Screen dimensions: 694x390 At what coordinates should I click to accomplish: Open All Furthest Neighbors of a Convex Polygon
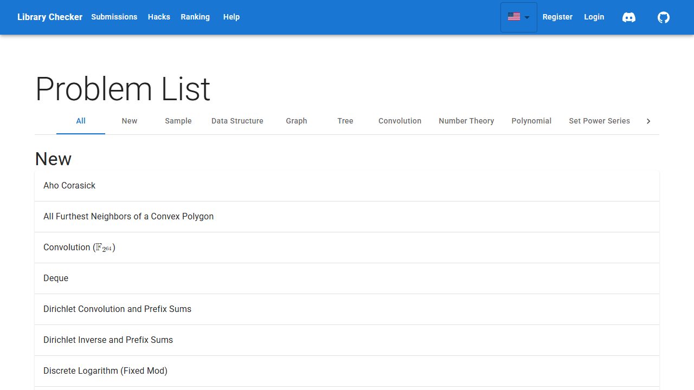pyautogui.click(x=347, y=217)
